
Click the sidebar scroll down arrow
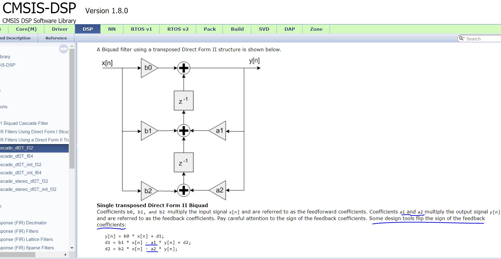72,248
